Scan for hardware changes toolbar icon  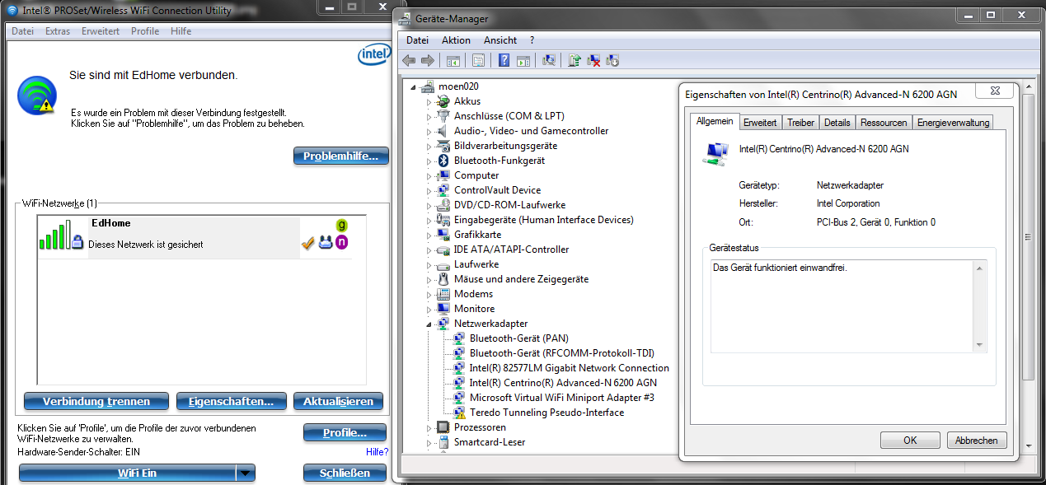(549, 60)
